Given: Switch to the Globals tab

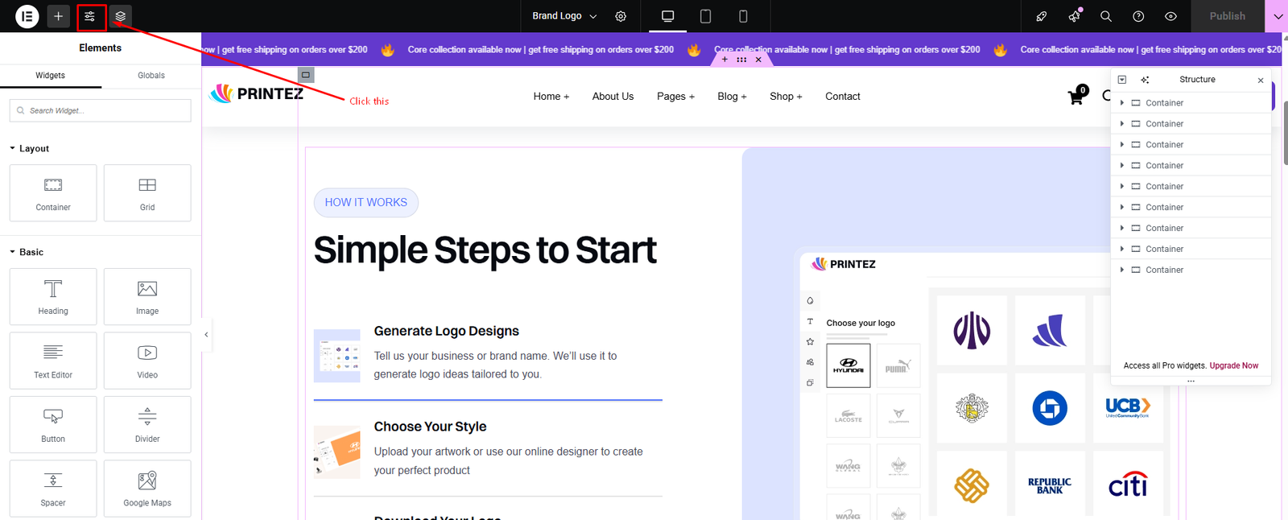Looking at the screenshot, I should click(151, 76).
